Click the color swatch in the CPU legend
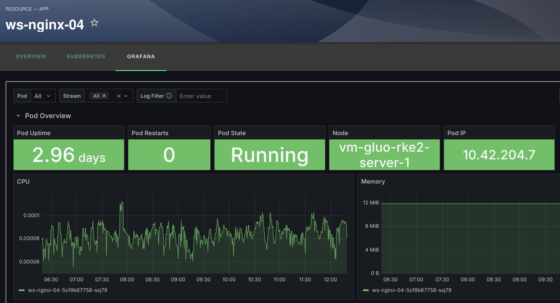This screenshot has height=303, width=560. point(21,291)
